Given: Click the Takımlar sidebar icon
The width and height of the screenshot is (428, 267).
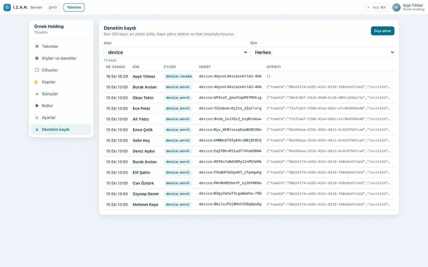Looking at the screenshot, I should [x=37, y=46].
